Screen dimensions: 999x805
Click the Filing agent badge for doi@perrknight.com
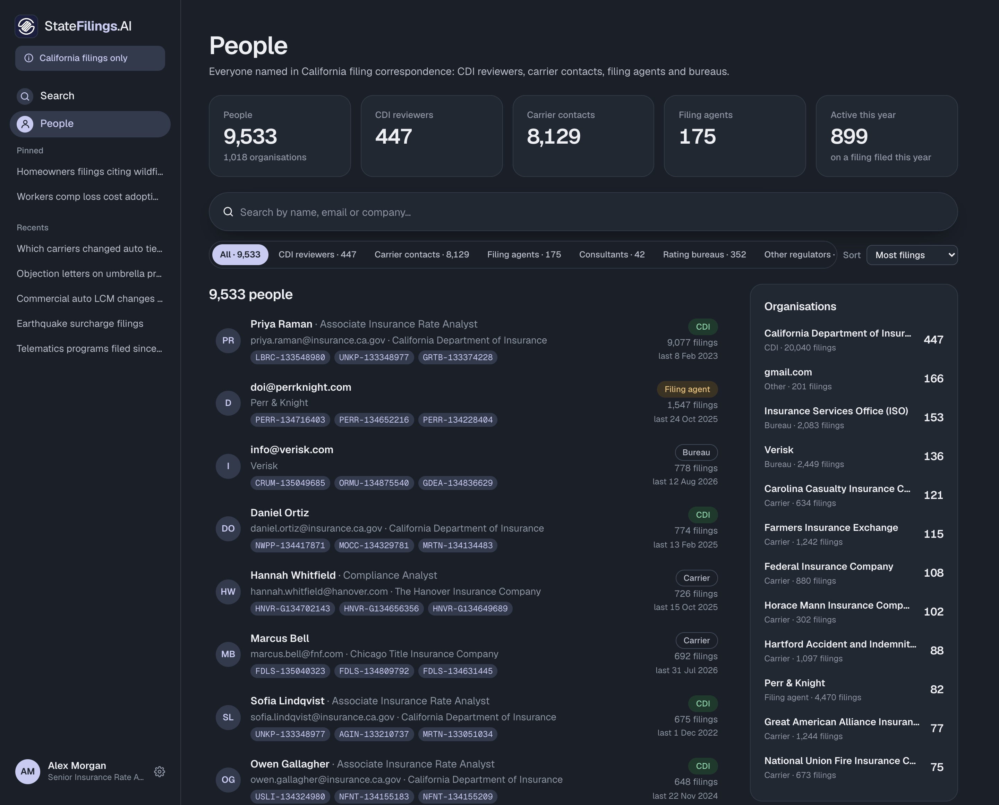[687, 390]
